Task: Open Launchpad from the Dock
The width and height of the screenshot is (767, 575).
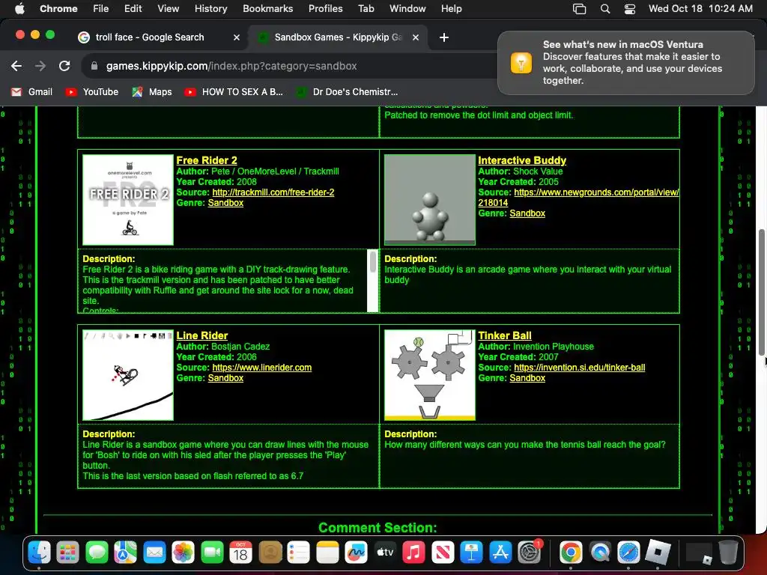Action: (x=67, y=553)
